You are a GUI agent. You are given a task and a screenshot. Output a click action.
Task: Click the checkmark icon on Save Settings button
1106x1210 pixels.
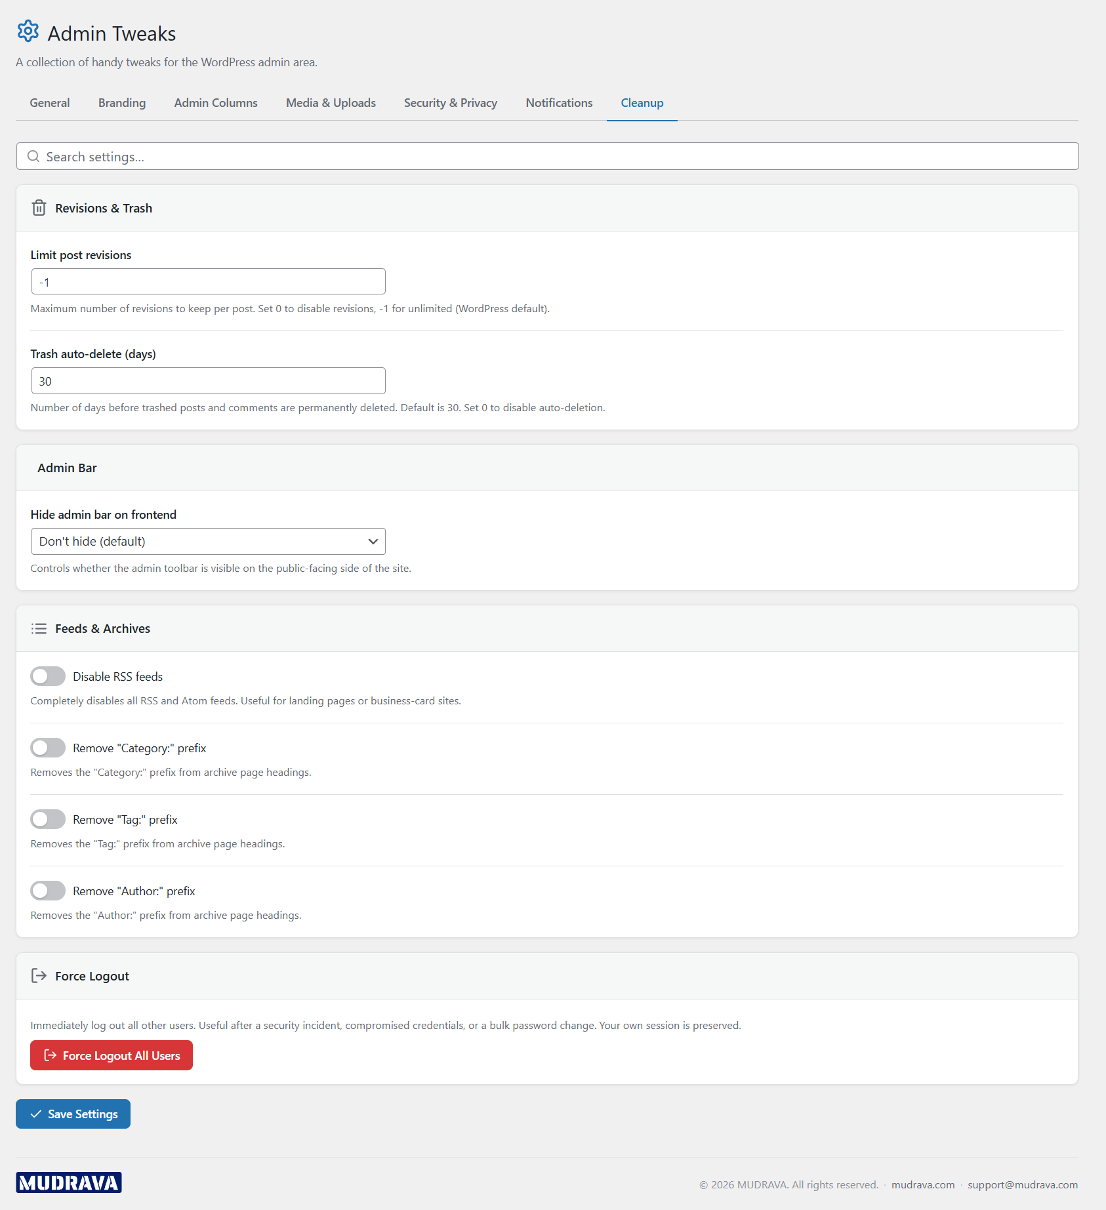pos(36,1114)
